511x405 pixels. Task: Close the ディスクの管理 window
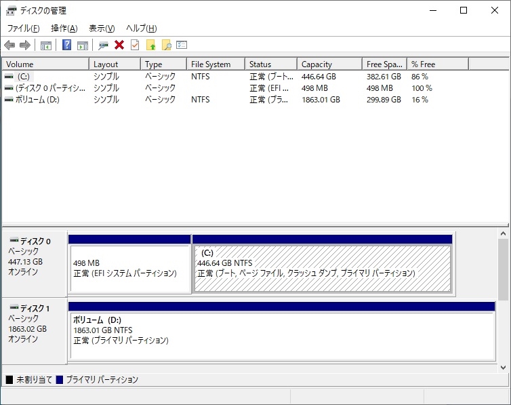[x=494, y=10]
